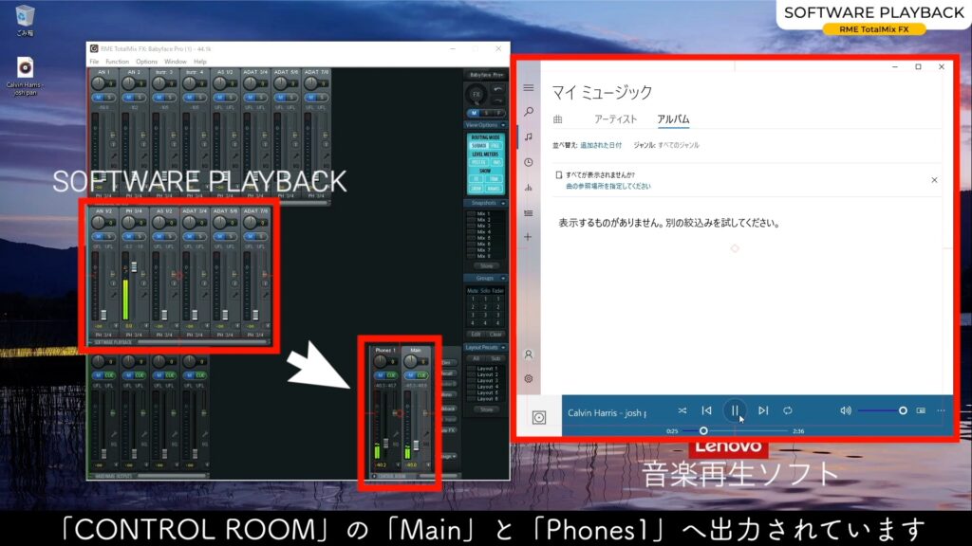The width and height of the screenshot is (972, 546).
Task: Open Options menu in TotalMix
Action: pyautogui.click(x=146, y=62)
